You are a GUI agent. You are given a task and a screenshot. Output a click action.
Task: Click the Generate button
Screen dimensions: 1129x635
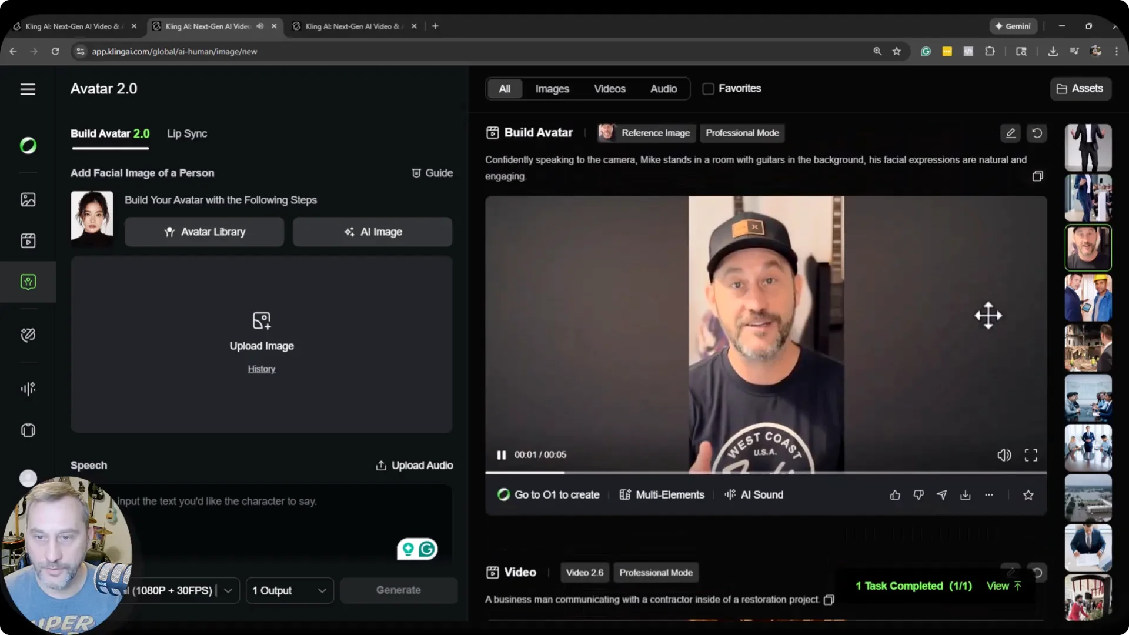[x=399, y=590]
